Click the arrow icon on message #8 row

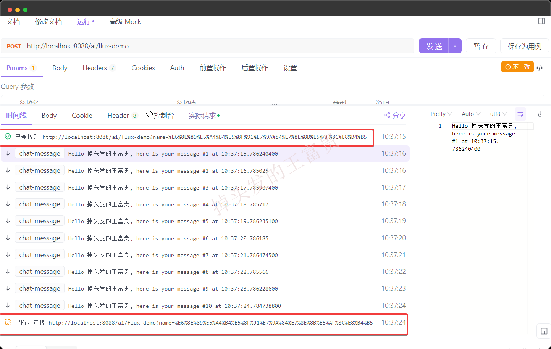tap(8, 272)
